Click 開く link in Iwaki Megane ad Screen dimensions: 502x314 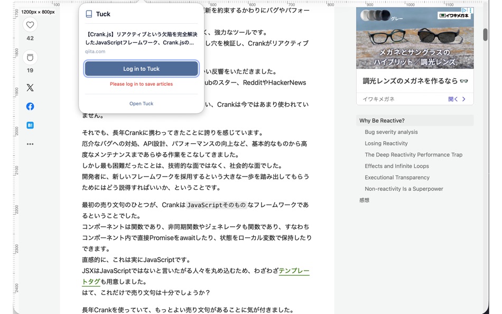453,99
